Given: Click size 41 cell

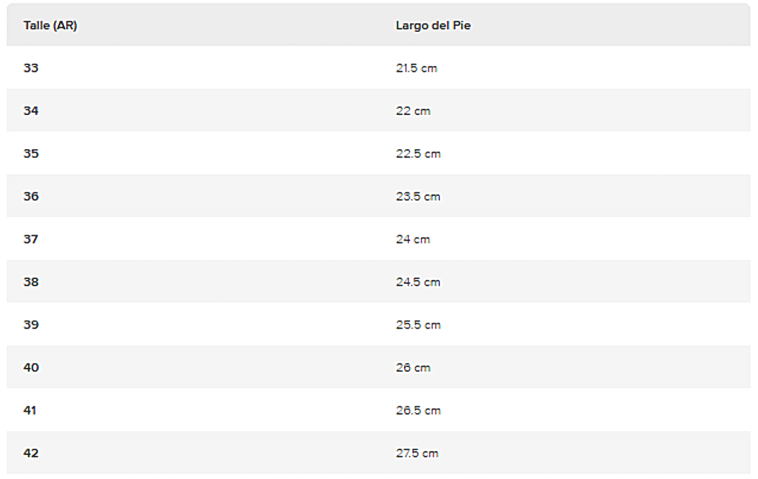Looking at the screenshot, I should point(30,410).
